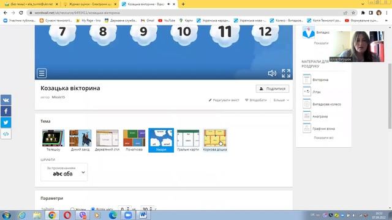Choose the Хмари theme thumbnail
The height and width of the screenshot is (220, 392).
[x=161, y=140]
